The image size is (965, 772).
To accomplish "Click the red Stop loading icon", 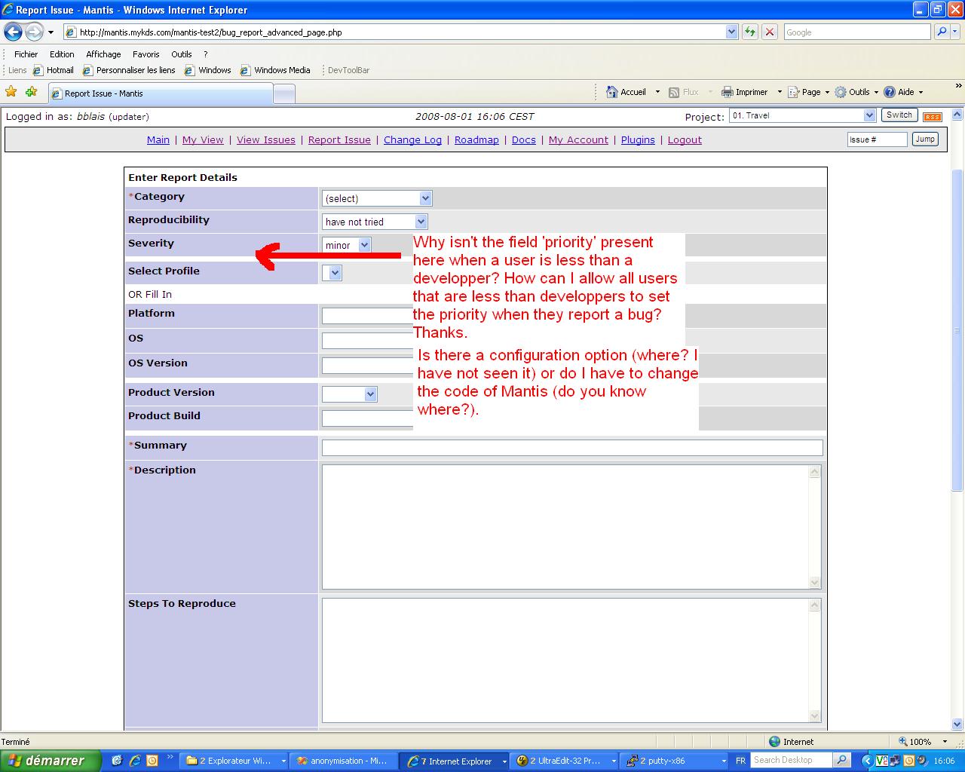I will coord(770,32).
